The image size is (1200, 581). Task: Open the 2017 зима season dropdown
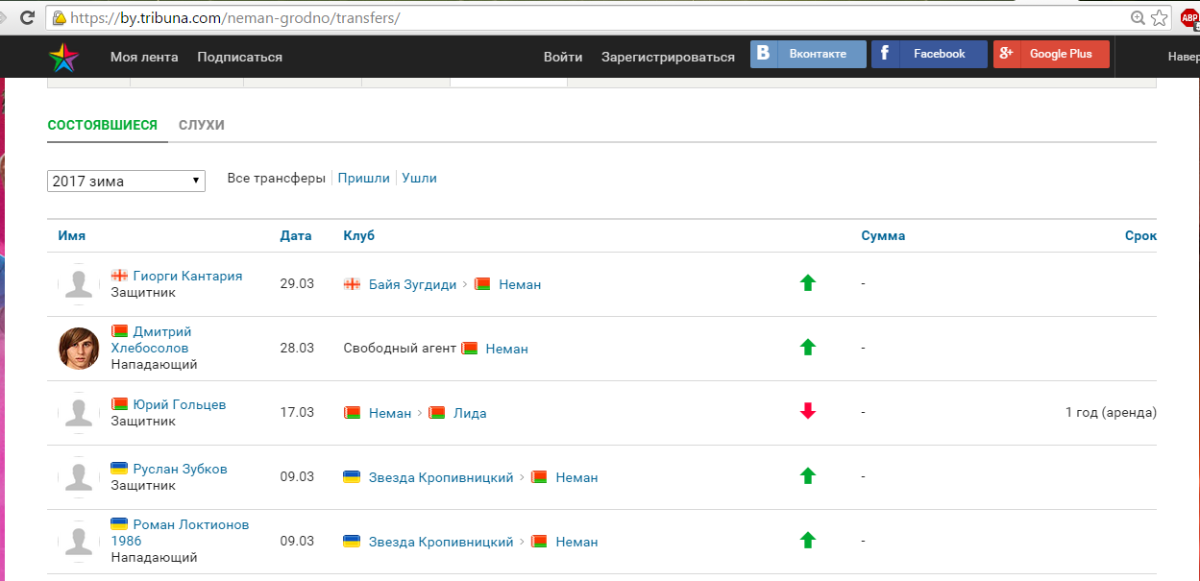[126, 181]
